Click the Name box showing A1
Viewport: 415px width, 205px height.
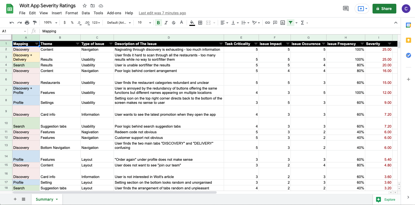click(x=14, y=31)
